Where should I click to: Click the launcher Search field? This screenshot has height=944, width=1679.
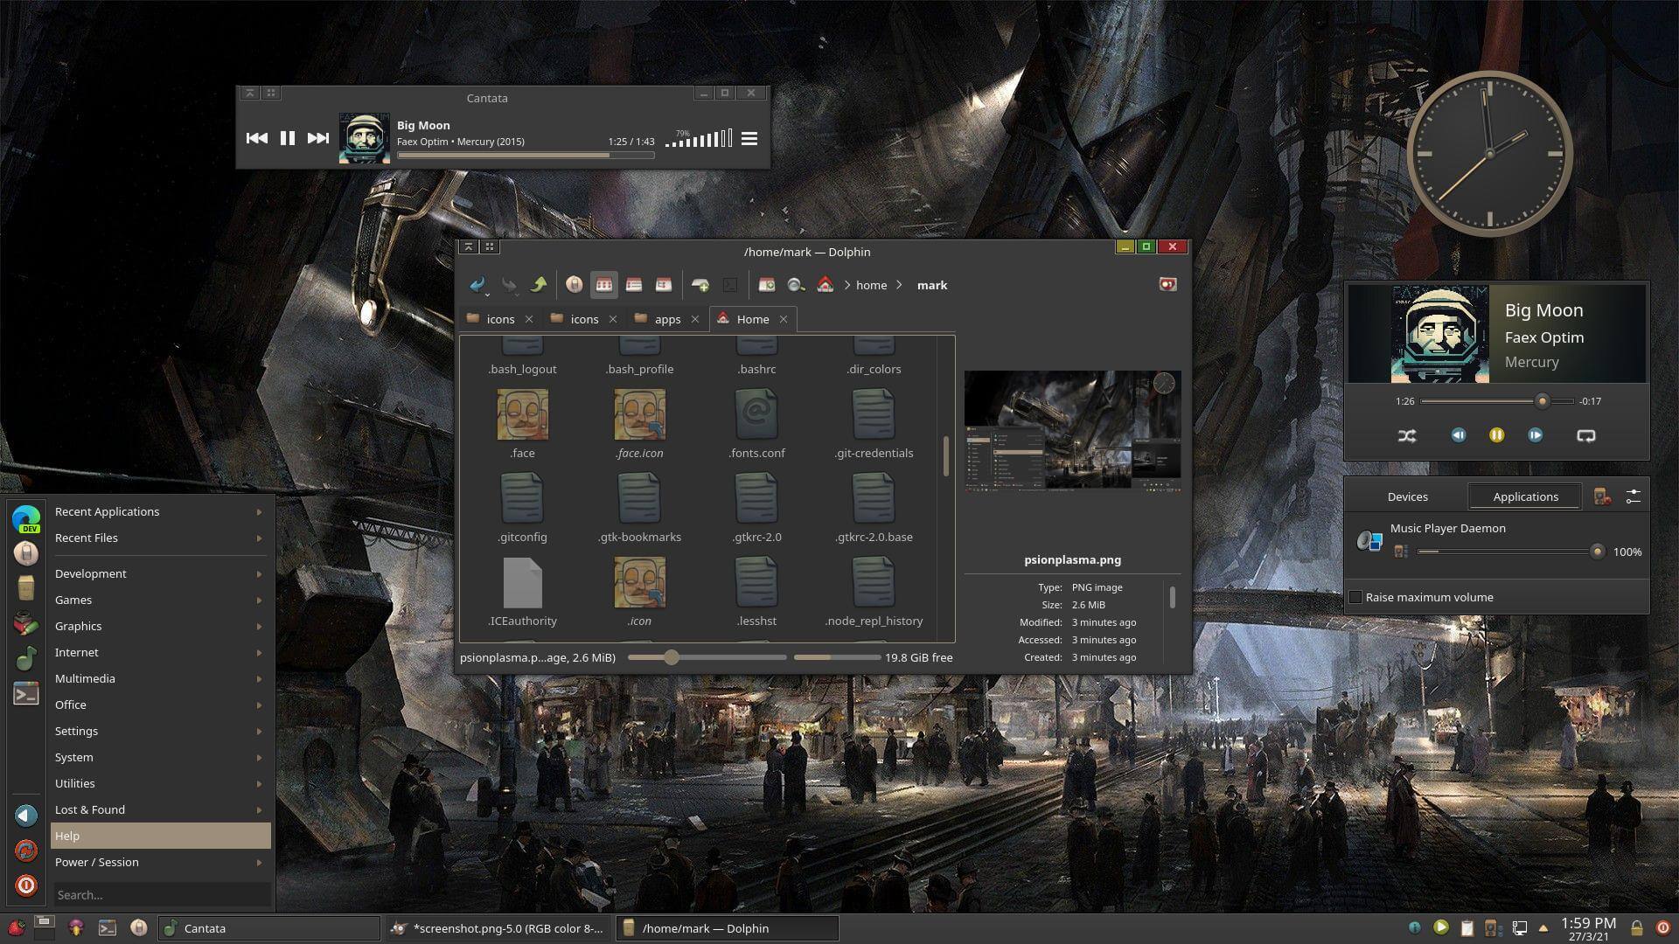pos(160,894)
